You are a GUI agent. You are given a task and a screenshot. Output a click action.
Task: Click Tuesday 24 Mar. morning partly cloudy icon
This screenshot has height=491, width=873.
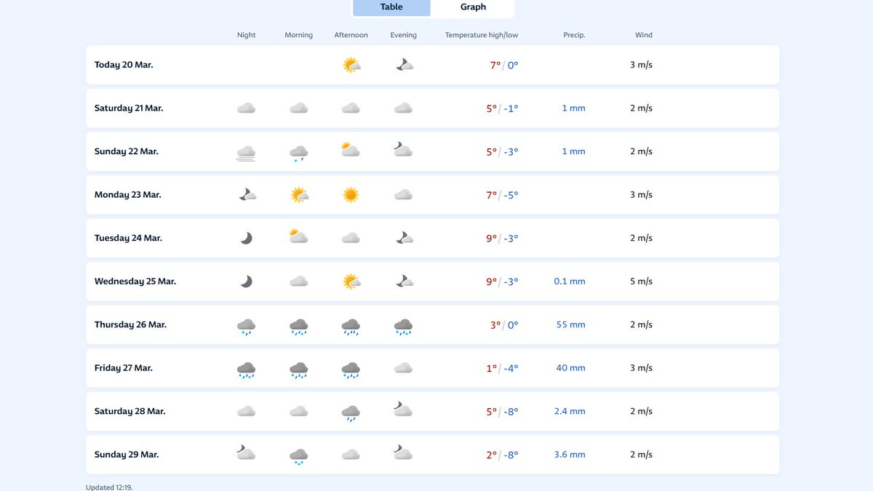pyautogui.click(x=299, y=237)
